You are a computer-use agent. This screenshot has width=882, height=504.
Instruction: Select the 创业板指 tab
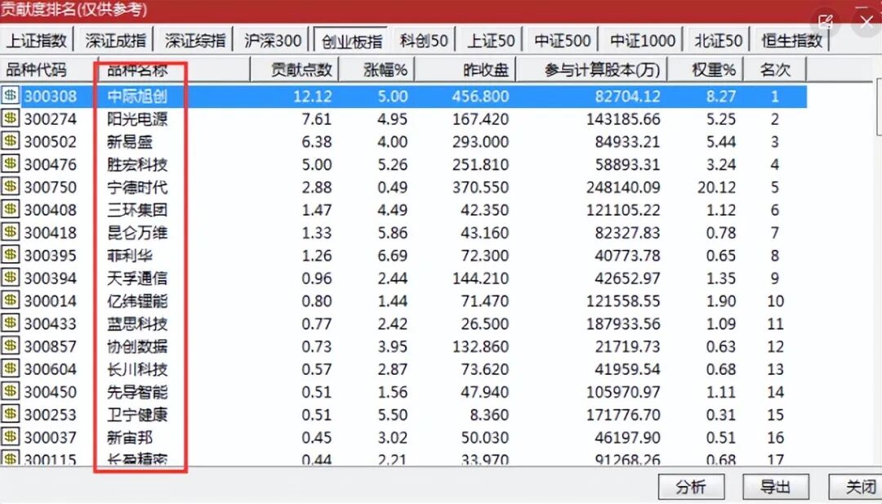351,41
